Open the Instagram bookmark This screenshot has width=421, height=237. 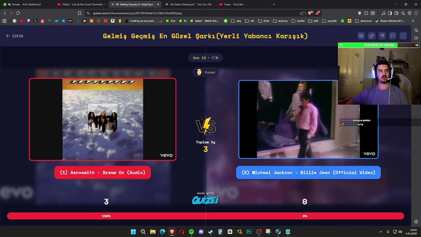pyautogui.click(x=42, y=21)
